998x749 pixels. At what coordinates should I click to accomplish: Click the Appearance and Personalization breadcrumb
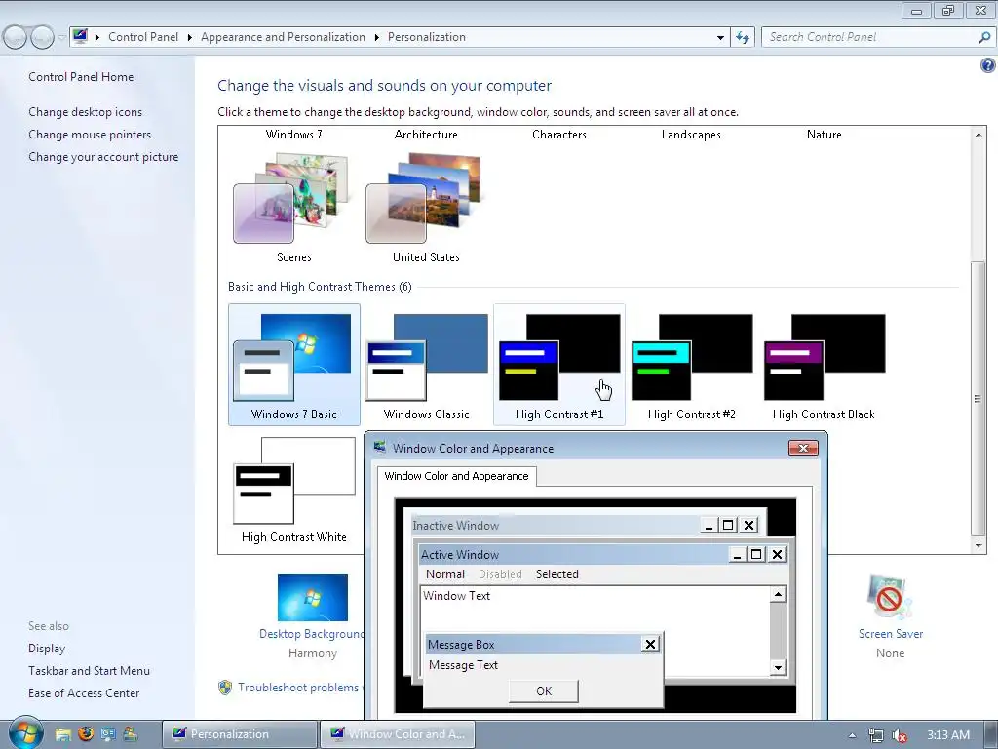[x=284, y=37]
